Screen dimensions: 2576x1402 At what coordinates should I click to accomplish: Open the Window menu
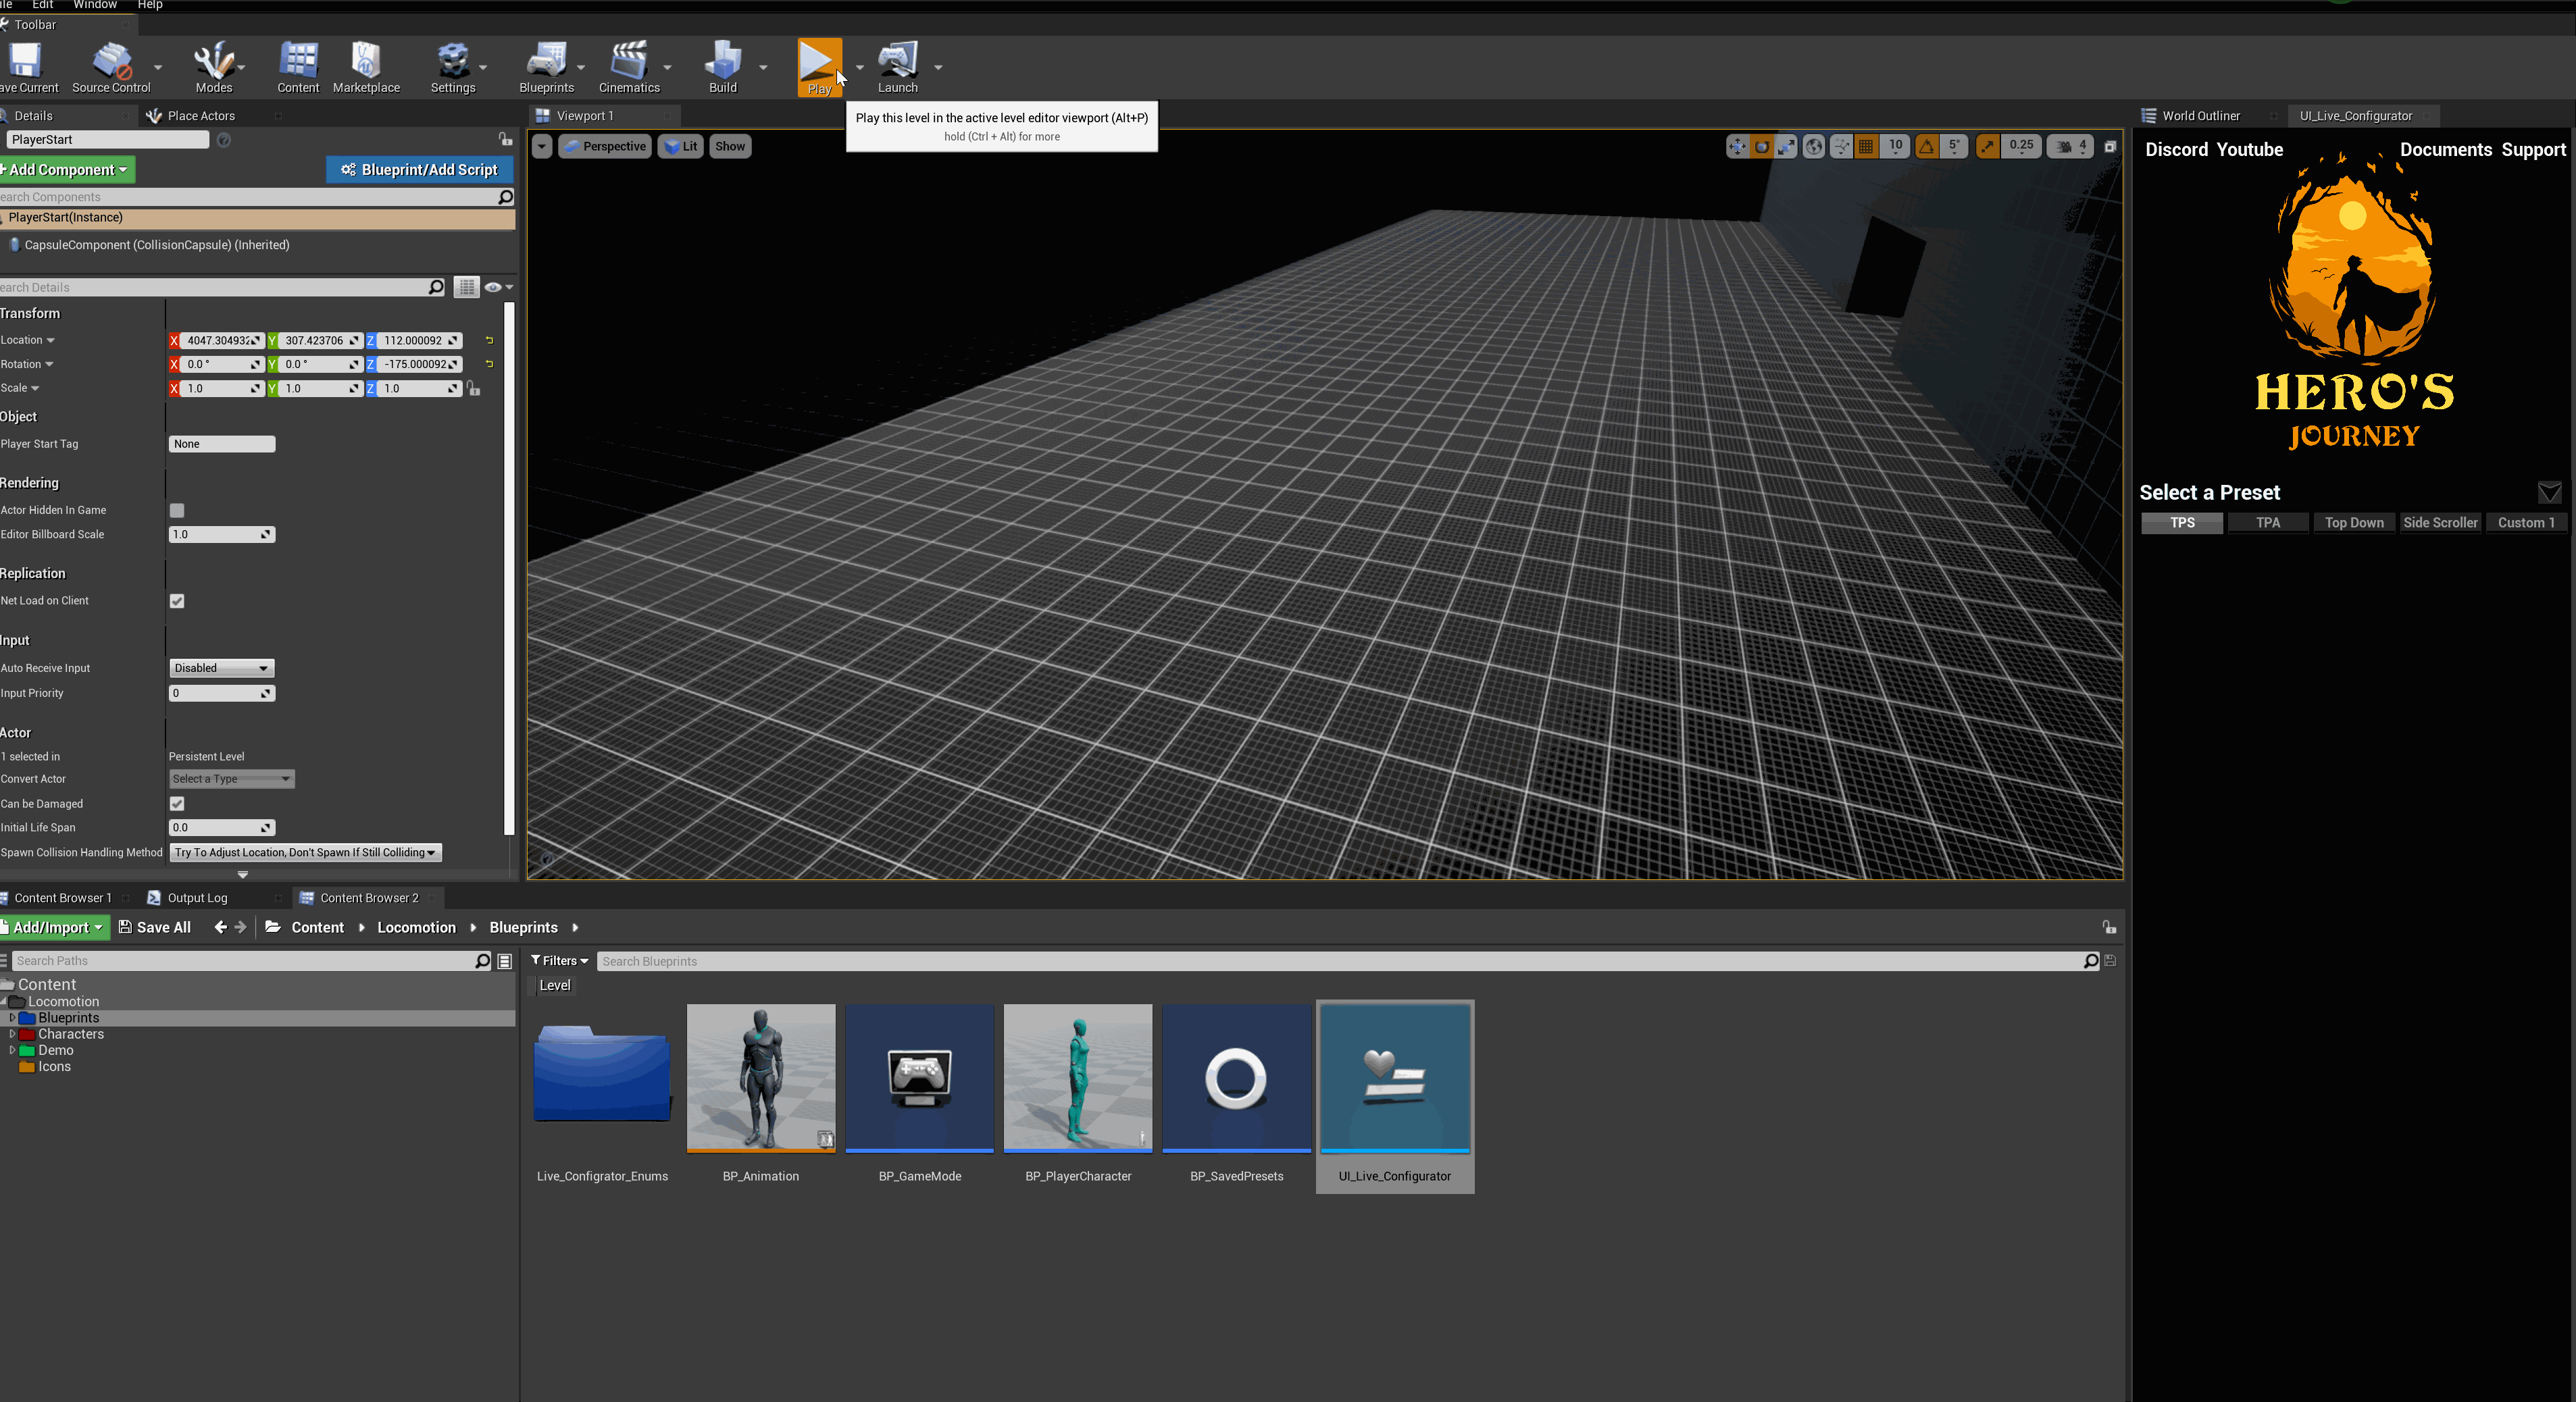pyautogui.click(x=95, y=5)
